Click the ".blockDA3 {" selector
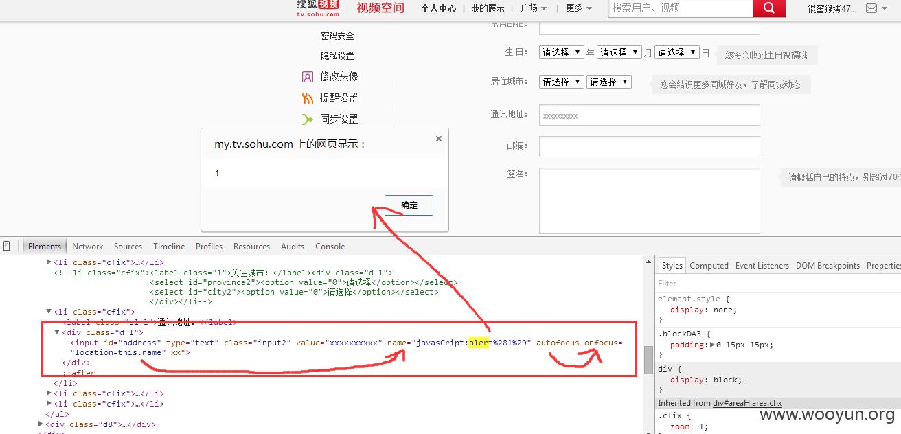This screenshot has width=901, height=434. coord(683,334)
